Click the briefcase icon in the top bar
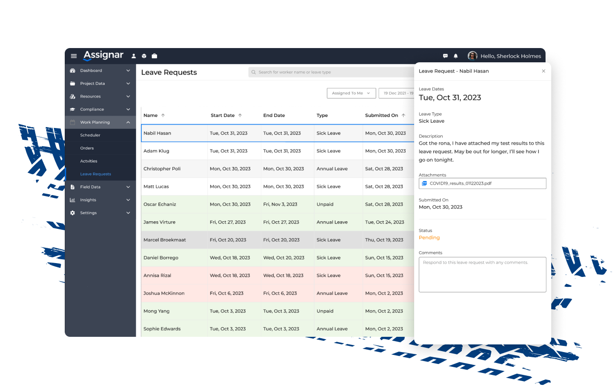The height and width of the screenshot is (392, 616). coord(154,56)
